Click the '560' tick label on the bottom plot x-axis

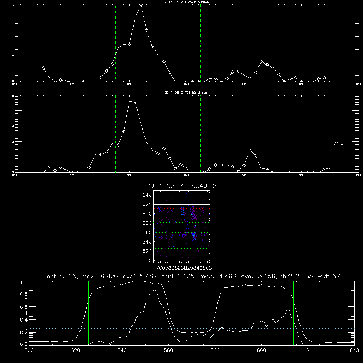point(168,351)
